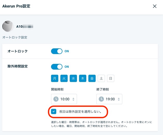Deselect 水 (Wednesday) day button
Image resolution: width=163 pixels, height=135 pixels.
click(x=73, y=78)
